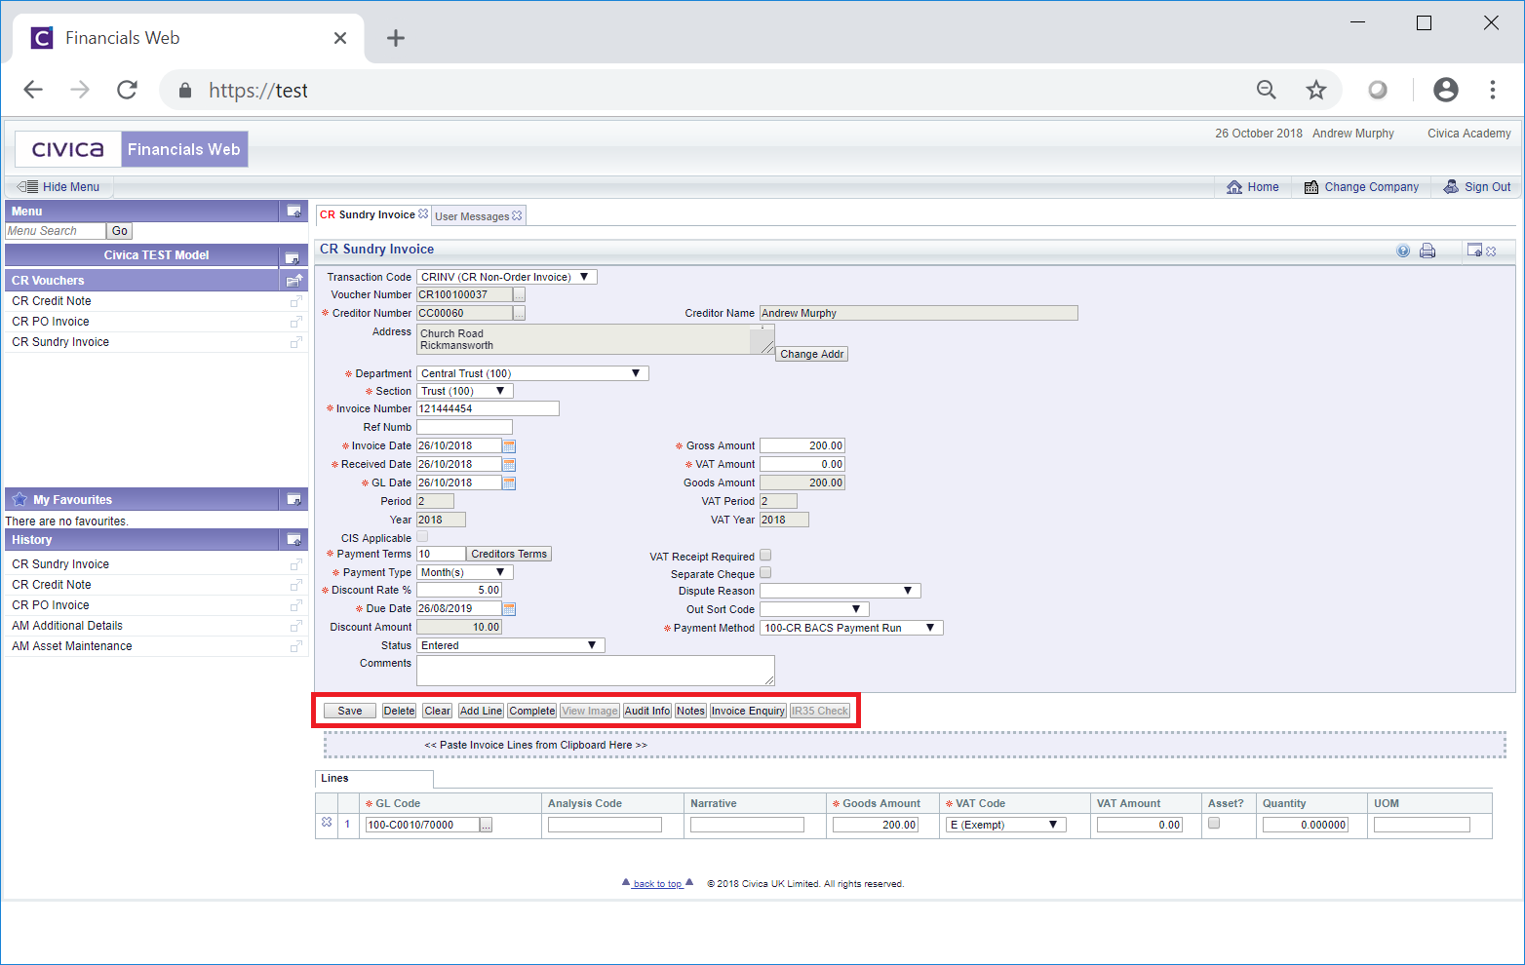The width and height of the screenshot is (1525, 965).
Task: Click the Add Line button
Action: pos(482,711)
